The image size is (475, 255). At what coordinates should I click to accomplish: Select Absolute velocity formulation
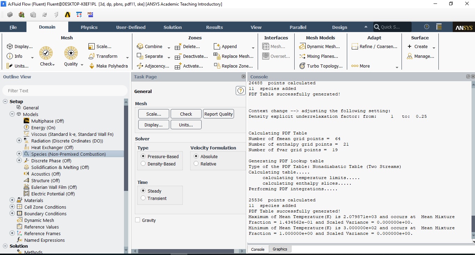(x=196, y=156)
